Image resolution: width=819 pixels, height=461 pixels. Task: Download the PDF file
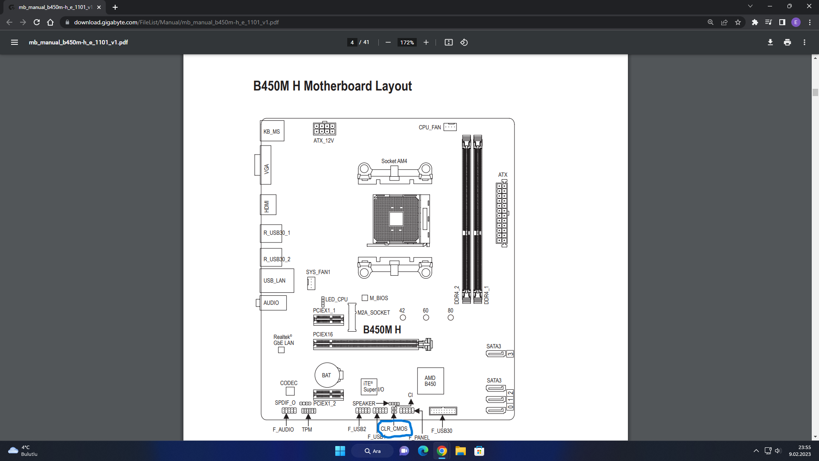(x=770, y=42)
